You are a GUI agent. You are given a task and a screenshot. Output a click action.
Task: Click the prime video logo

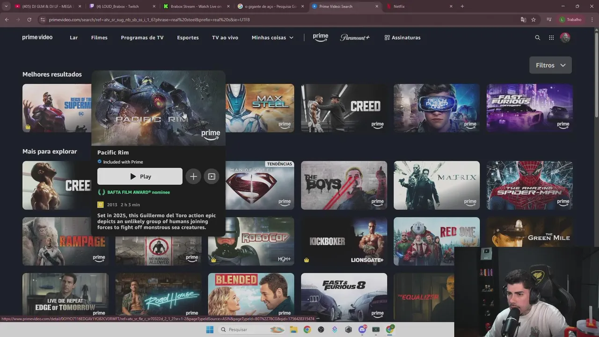(x=37, y=37)
